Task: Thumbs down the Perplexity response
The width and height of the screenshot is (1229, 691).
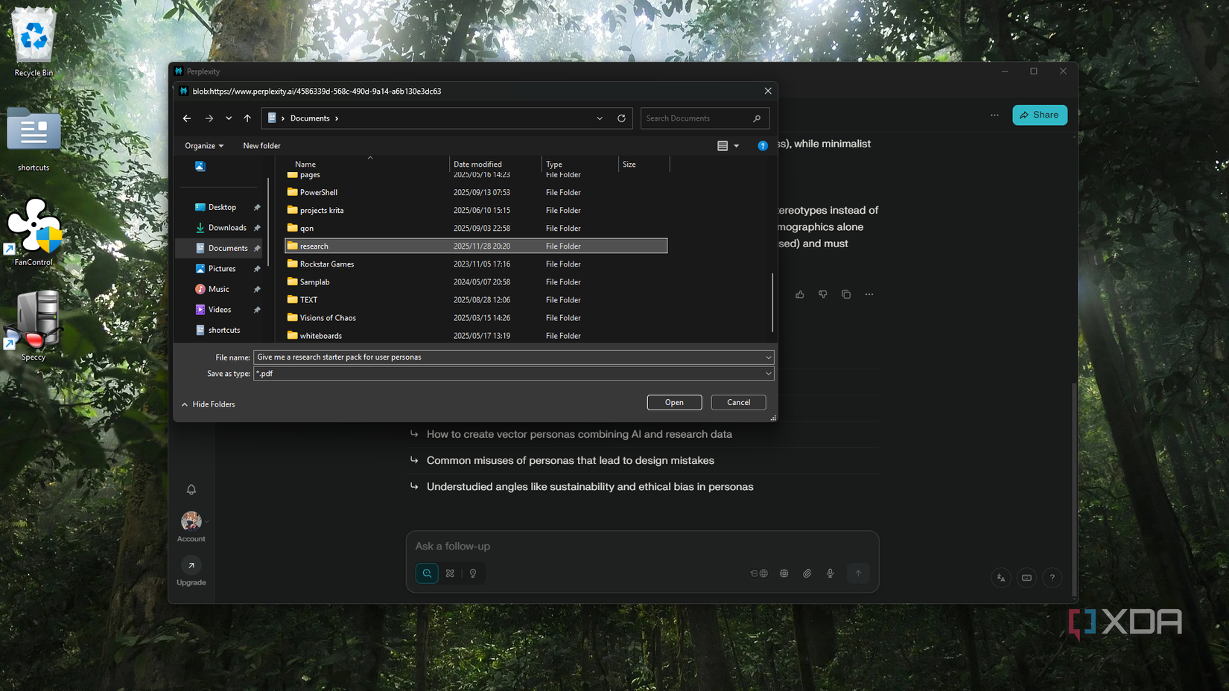Action: click(x=823, y=294)
